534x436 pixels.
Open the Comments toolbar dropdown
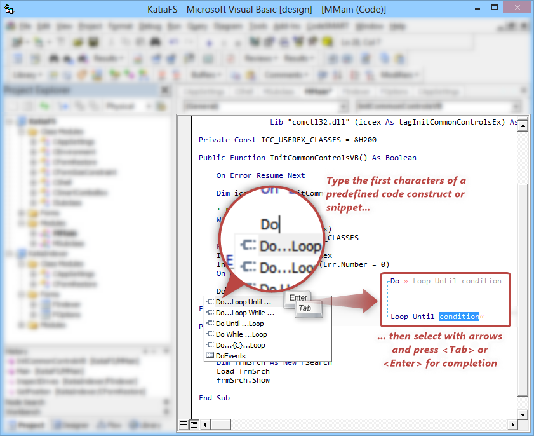286,74
